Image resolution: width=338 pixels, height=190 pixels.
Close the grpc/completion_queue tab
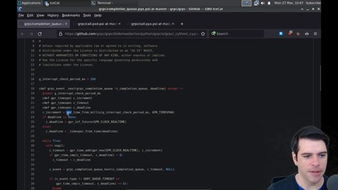[x=66, y=24]
